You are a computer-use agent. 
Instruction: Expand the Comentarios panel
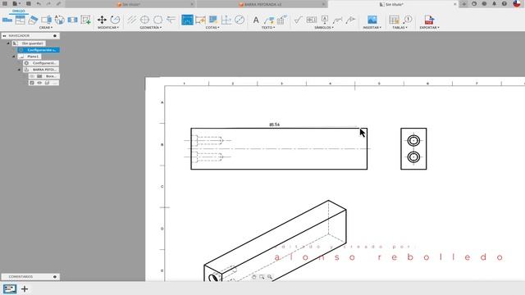[55, 277]
